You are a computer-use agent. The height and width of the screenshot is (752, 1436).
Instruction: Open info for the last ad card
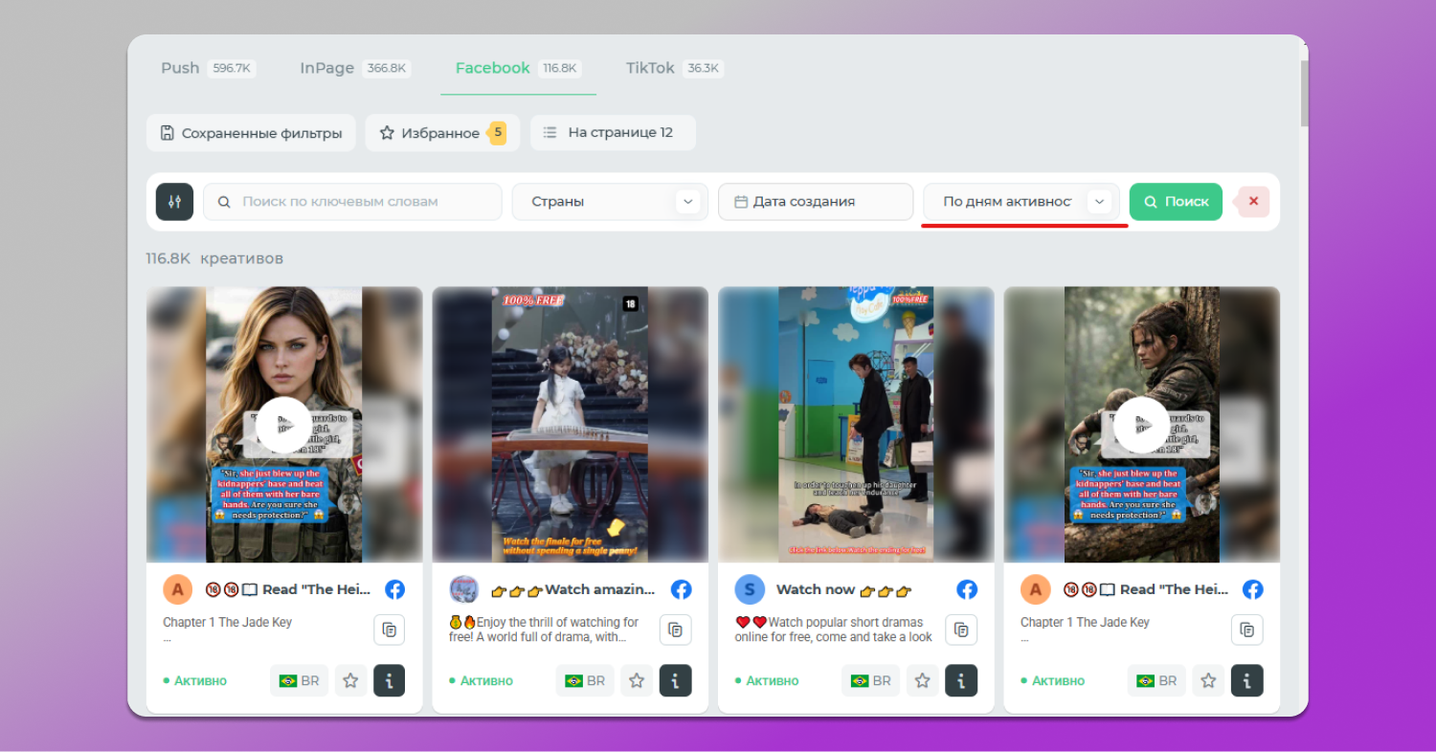tap(1246, 680)
